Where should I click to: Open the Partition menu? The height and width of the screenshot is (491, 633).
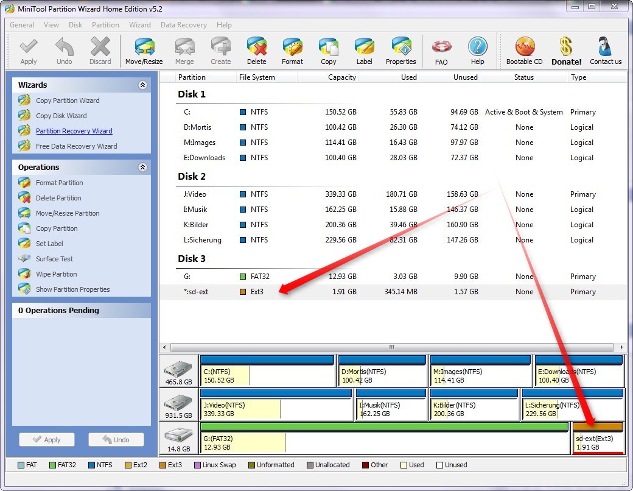point(105,25)
